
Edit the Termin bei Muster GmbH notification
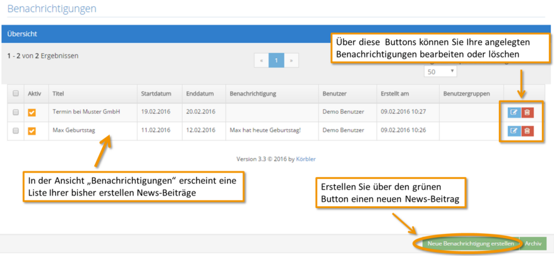pos(514,113)
